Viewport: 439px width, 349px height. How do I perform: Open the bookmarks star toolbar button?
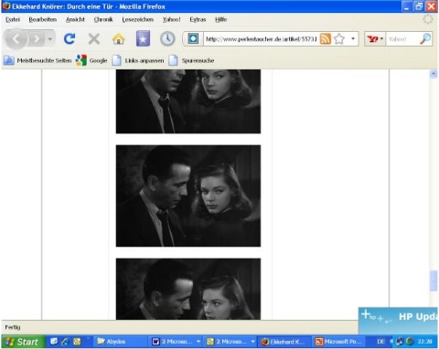pos(143,38)
